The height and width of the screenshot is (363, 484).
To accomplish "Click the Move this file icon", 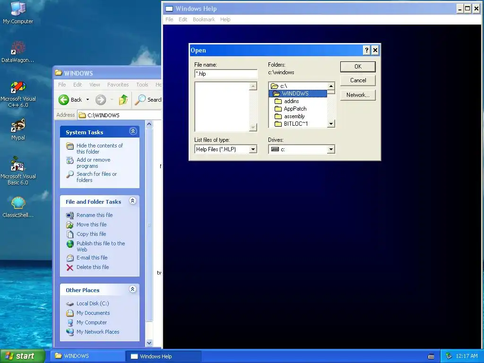I will coord(70,225).
